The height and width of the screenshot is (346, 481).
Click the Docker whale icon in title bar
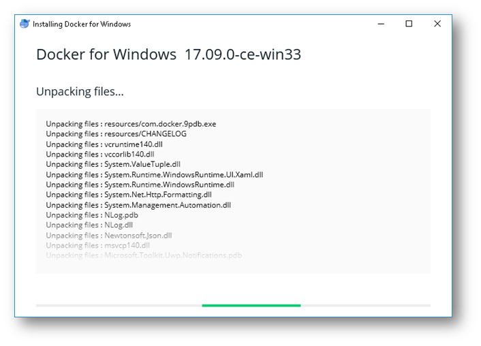pyautogui.click(x=25, y=24)
